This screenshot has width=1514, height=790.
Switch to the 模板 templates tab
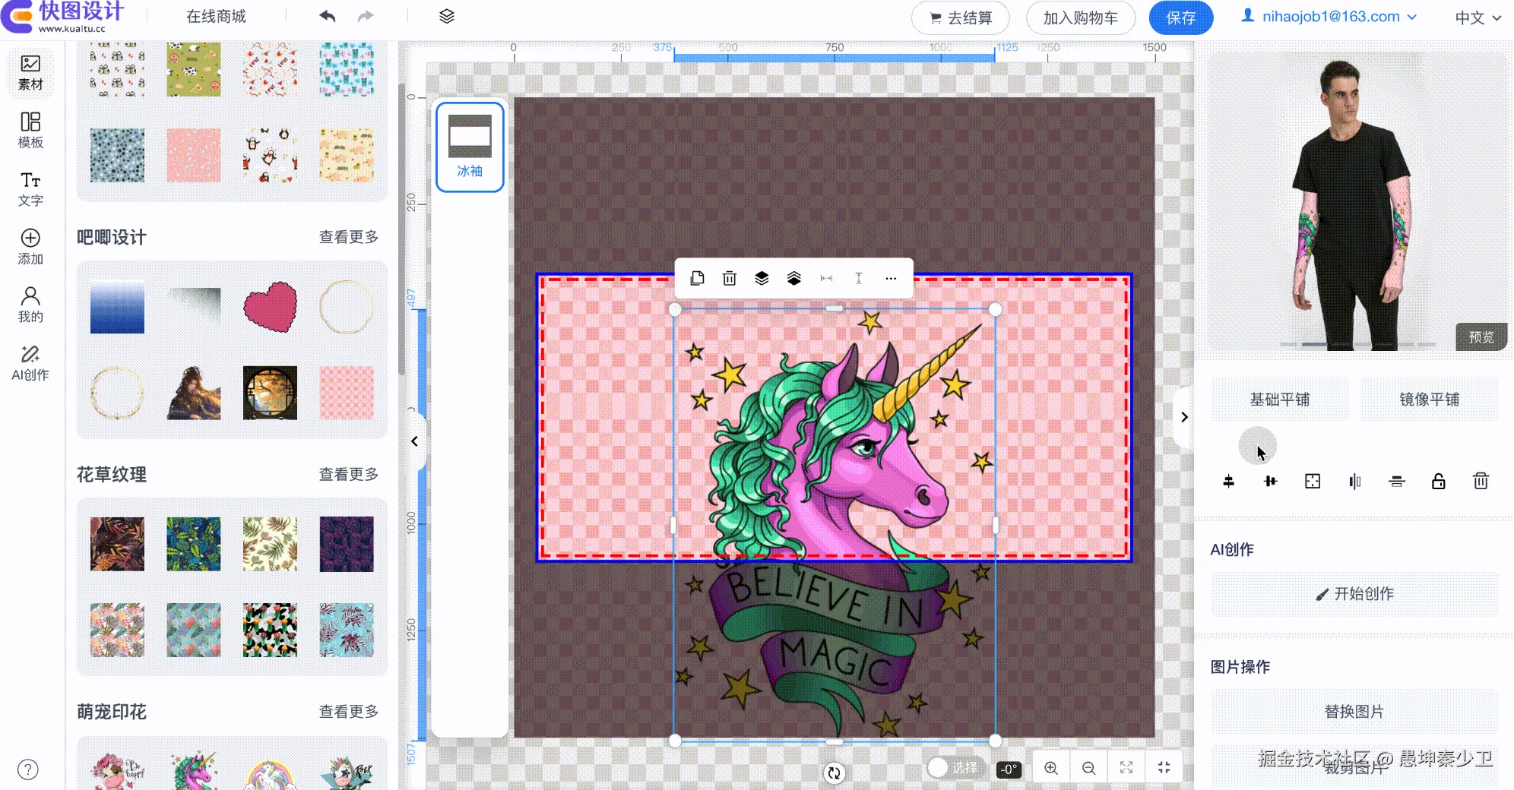pos(30,131)
